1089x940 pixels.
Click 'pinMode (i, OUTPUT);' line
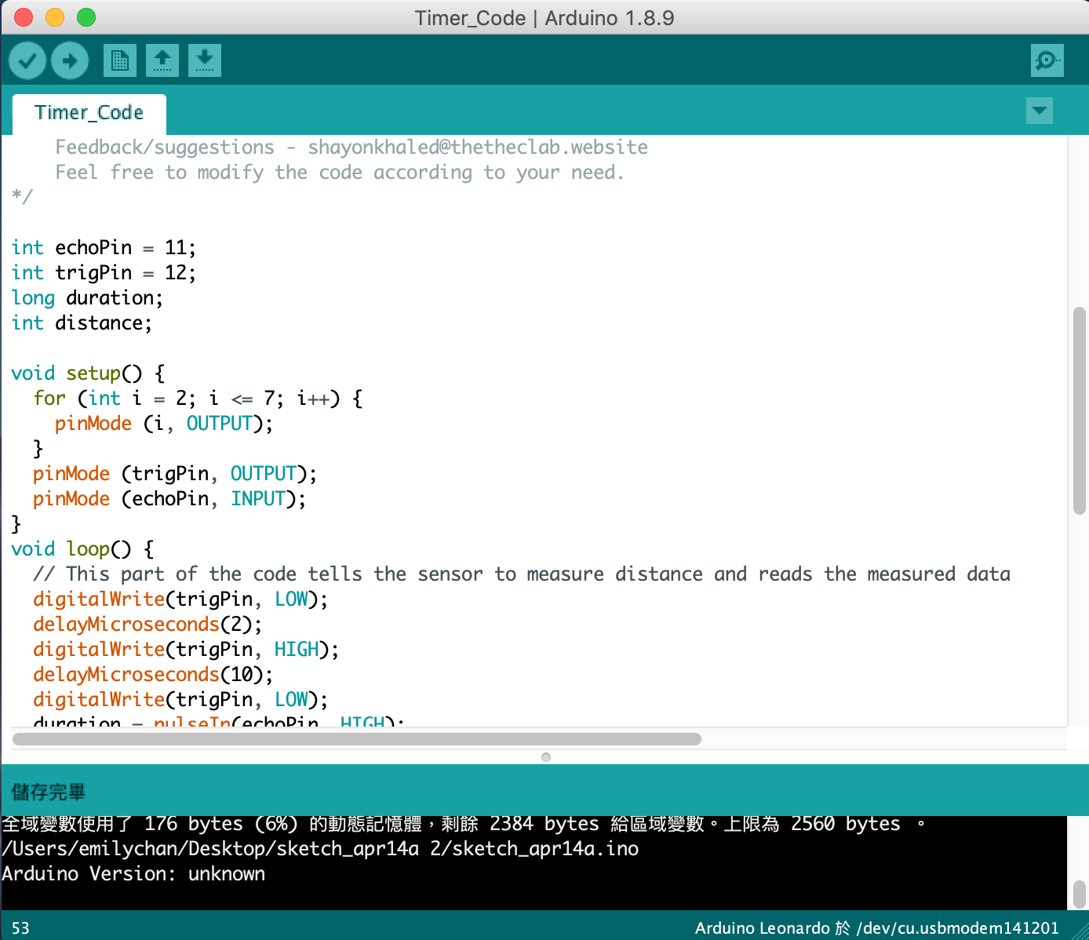164,424
